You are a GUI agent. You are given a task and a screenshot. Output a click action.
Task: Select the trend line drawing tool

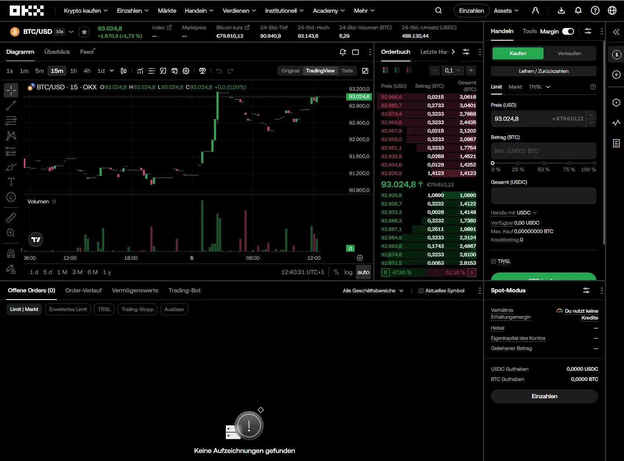(x=11, y=106)
